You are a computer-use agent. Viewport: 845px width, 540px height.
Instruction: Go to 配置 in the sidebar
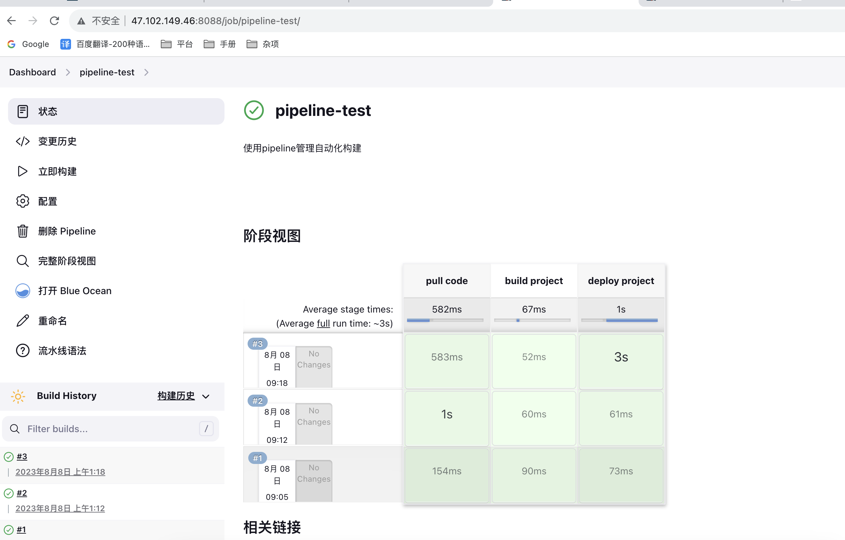click(x=116, y=201)
